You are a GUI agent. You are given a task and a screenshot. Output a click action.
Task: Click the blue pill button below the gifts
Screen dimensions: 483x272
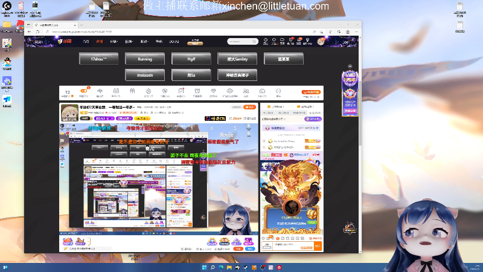(250, 248)
